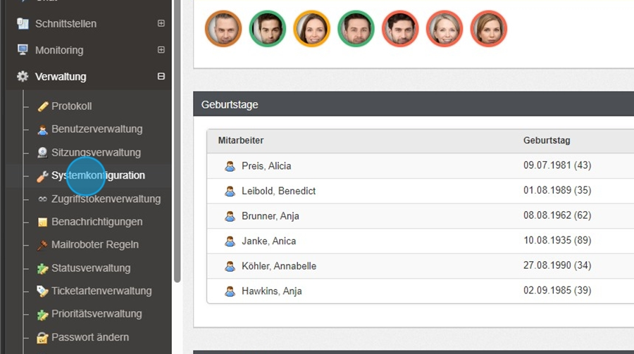Expand the Schnittstellen menu section
Screen dimensions: 634x354
tap(161, 23)
